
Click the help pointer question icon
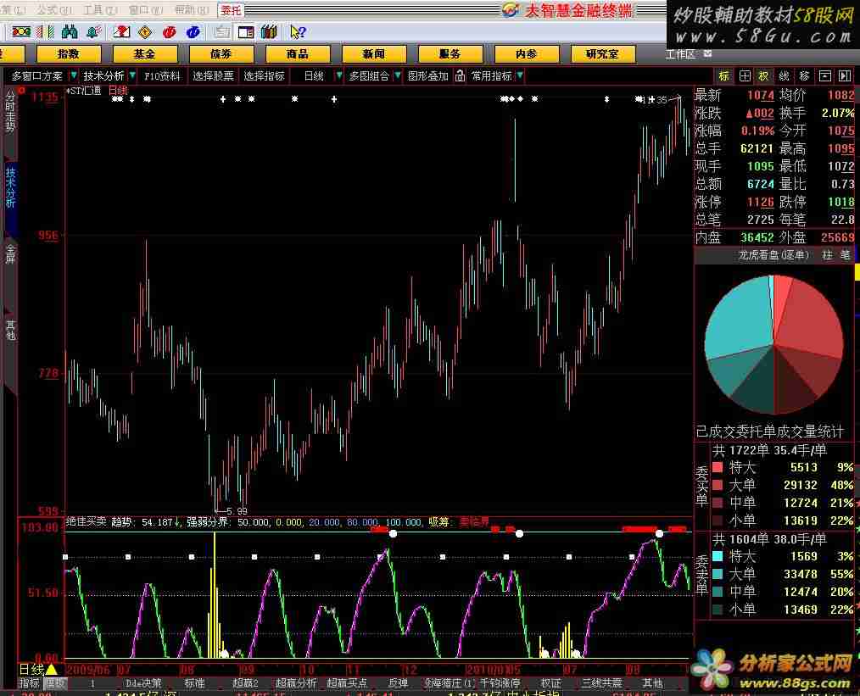click(x=298, y=32)
